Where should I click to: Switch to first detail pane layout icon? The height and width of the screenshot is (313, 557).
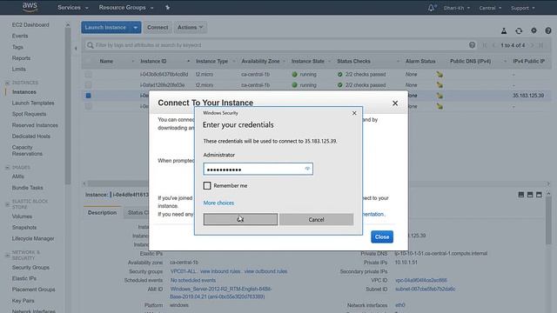tap(521, 195)
